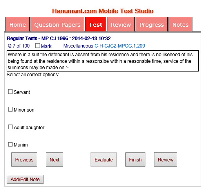Go to the Next question
Viewport: 203px width, 187px height.
pos(54,159)
